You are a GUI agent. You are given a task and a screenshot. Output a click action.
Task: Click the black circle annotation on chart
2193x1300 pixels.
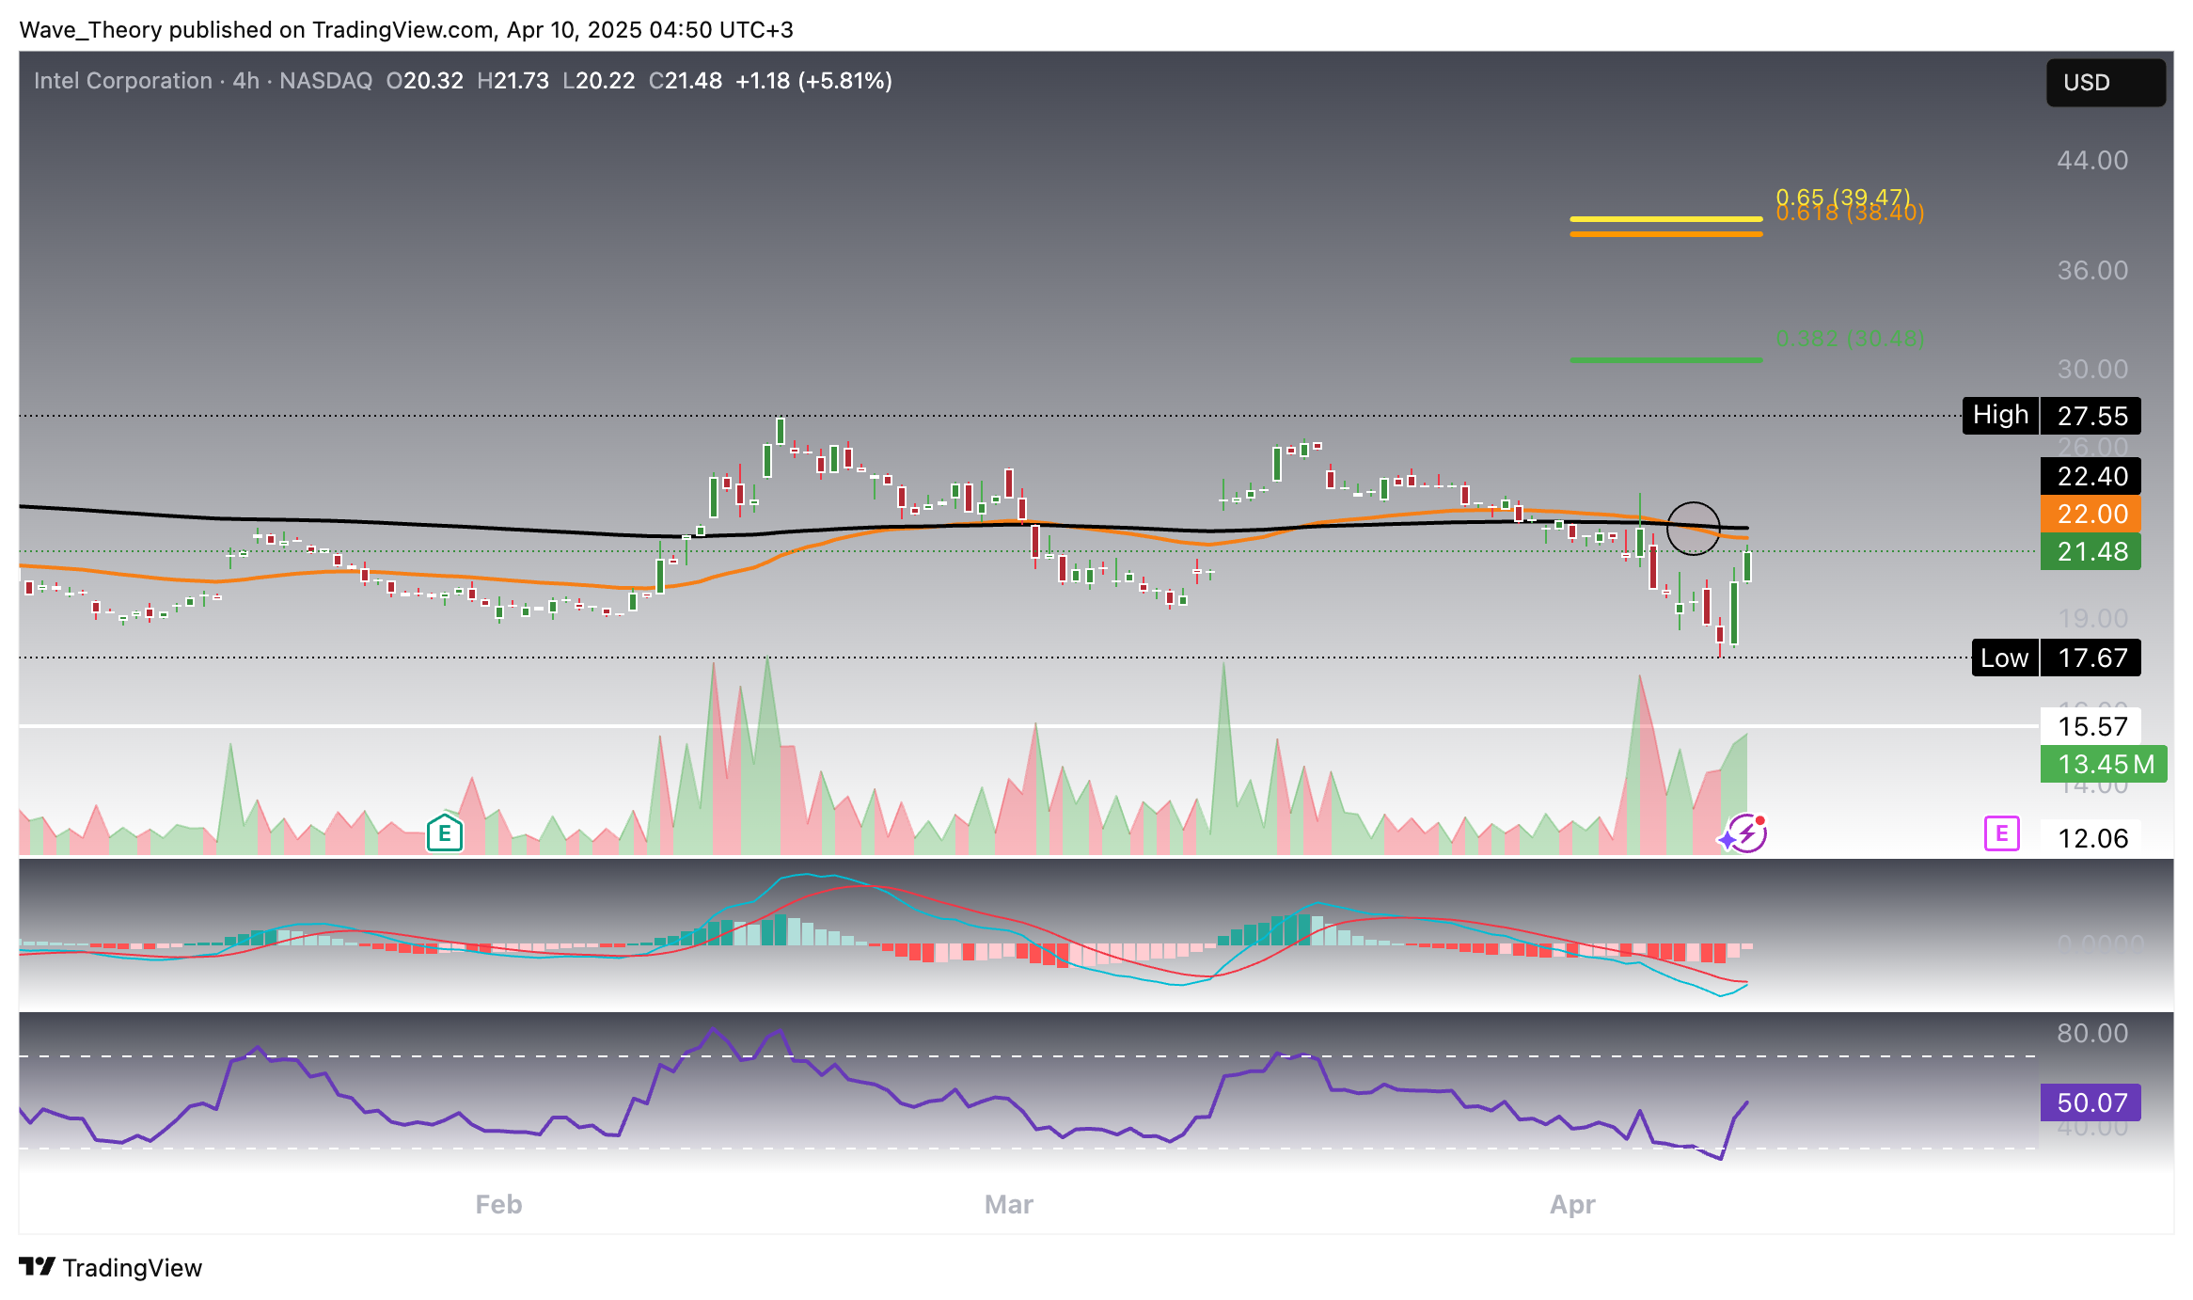[1693, 528]
